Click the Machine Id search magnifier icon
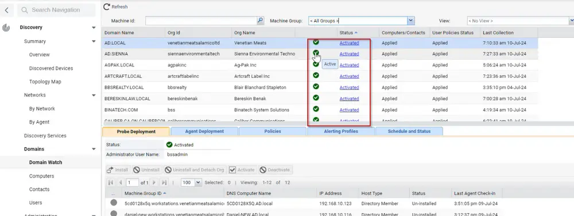 [260, 21]
